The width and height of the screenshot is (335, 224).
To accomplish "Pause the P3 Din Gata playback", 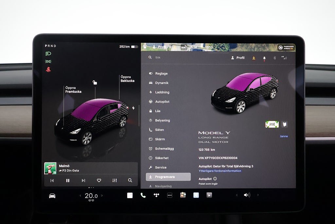I will (x=68, y=180).
